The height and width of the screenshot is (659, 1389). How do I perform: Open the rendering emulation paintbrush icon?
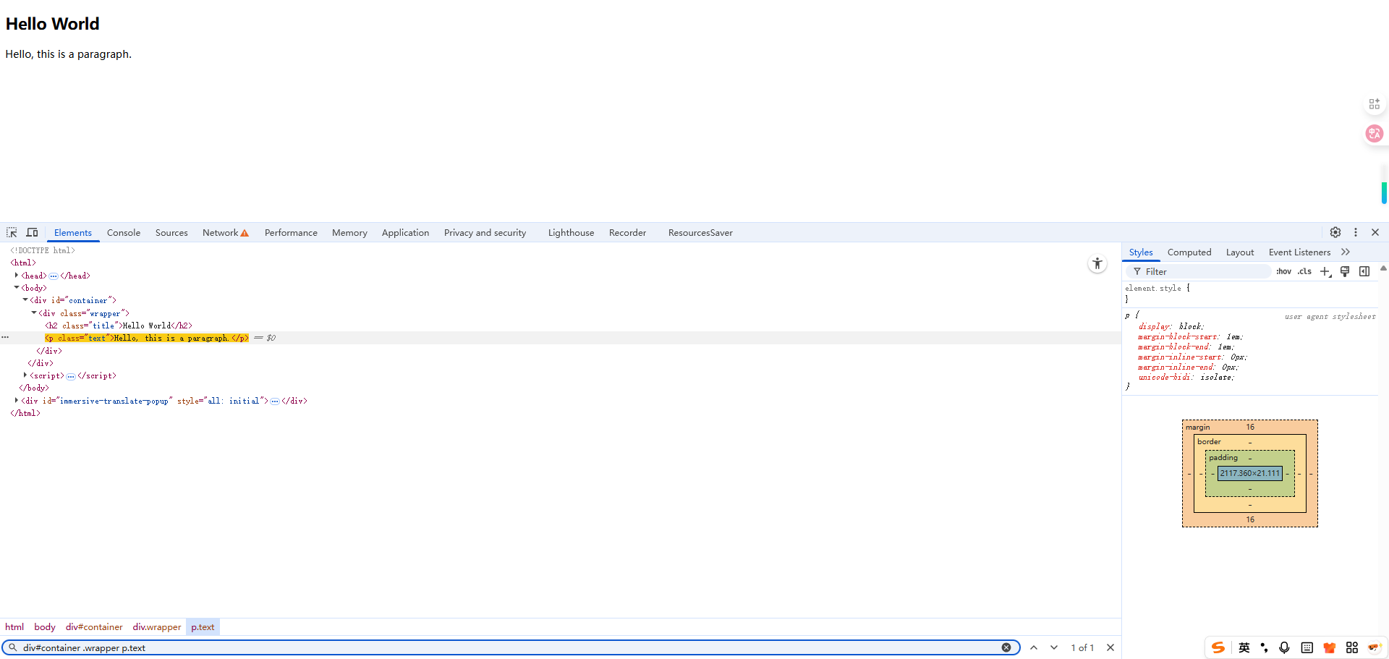coord(1345,271)
